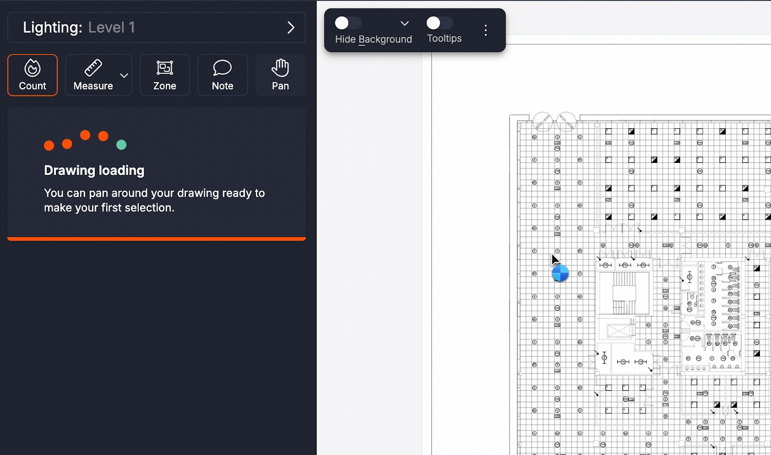This screenshot has width=771, height=455.
Task: Select the Measure ruler tool
Action: point(93,75)
